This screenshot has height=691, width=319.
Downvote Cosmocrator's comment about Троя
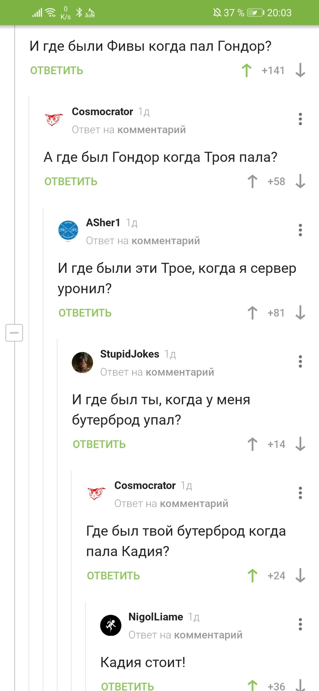tap(300, 182)
